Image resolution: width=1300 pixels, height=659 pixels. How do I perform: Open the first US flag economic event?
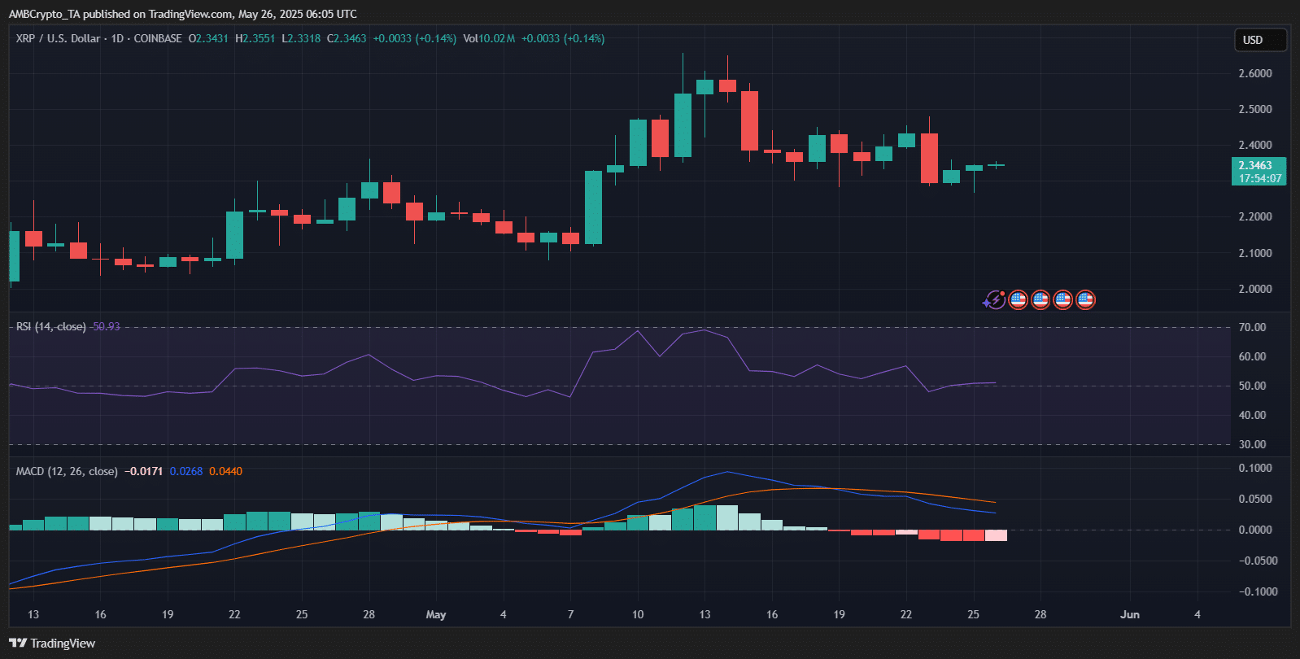[x=1018, y=300]
